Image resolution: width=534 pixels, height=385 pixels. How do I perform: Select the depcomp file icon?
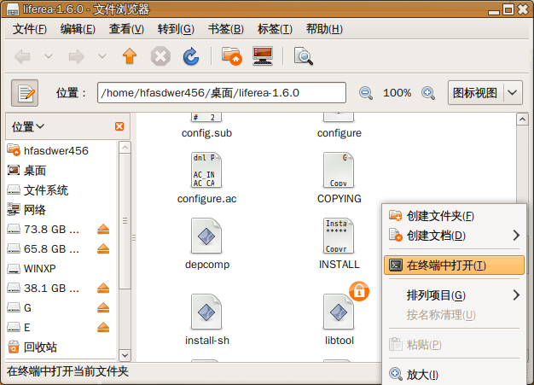point(206,236)
